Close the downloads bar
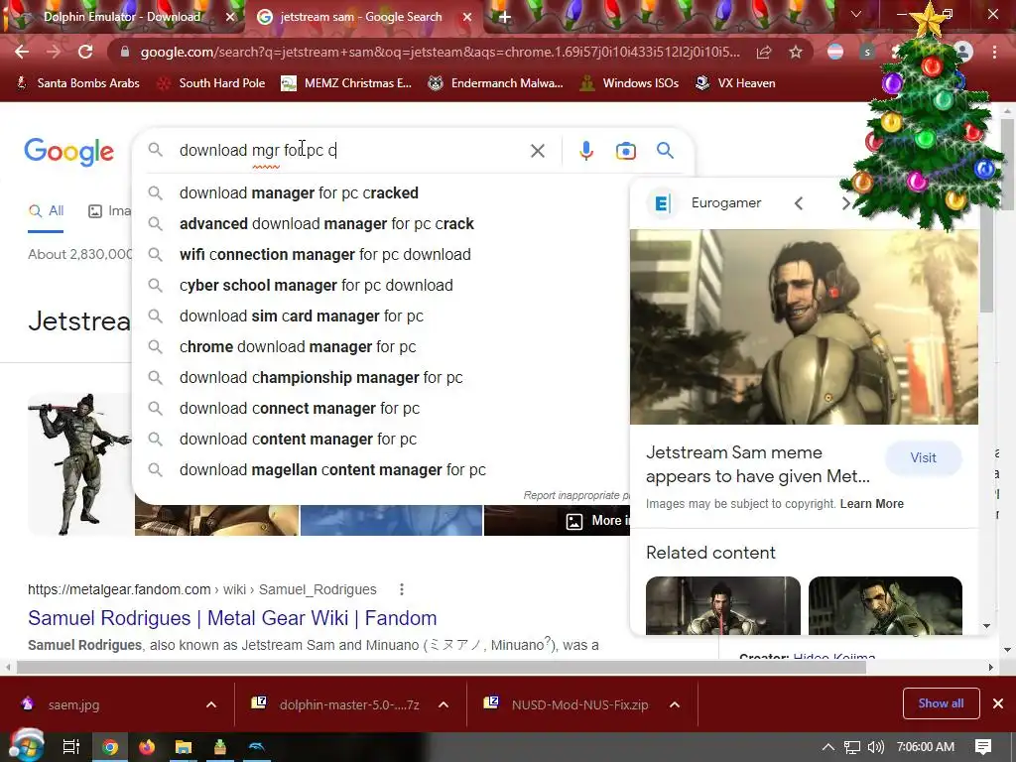This screenshot has height=762, width=1016. [998, 703]
